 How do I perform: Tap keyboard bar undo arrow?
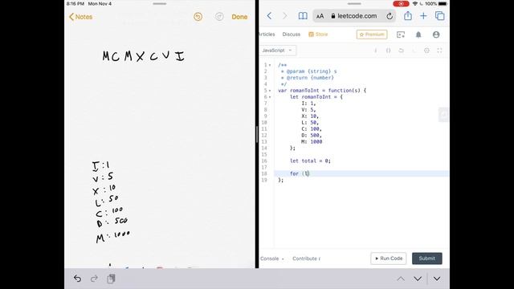click(x=77, y=279)
